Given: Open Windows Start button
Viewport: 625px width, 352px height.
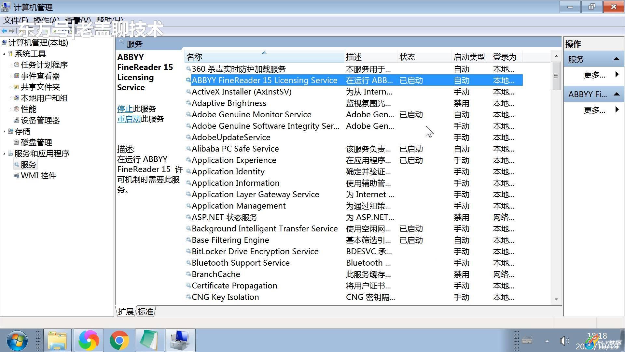Looking at the screenshot, I should pyautogui.click(x=17, y=341).
